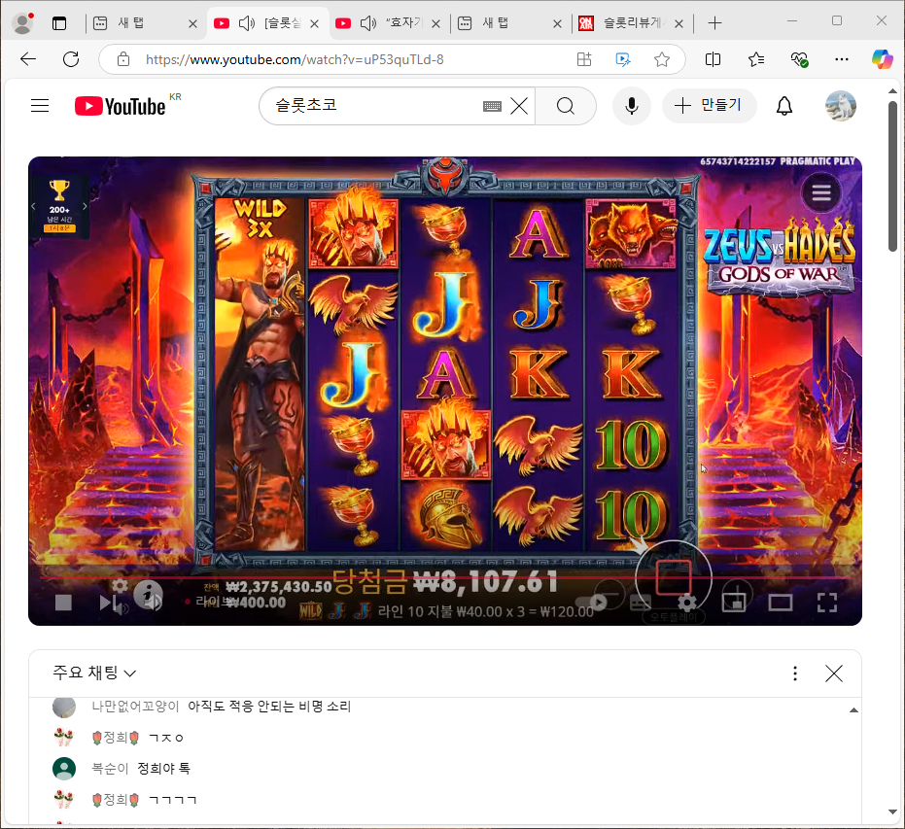The image size is (905, 829).
Task: Start voice search with the microphone
Action: point(632,106)
